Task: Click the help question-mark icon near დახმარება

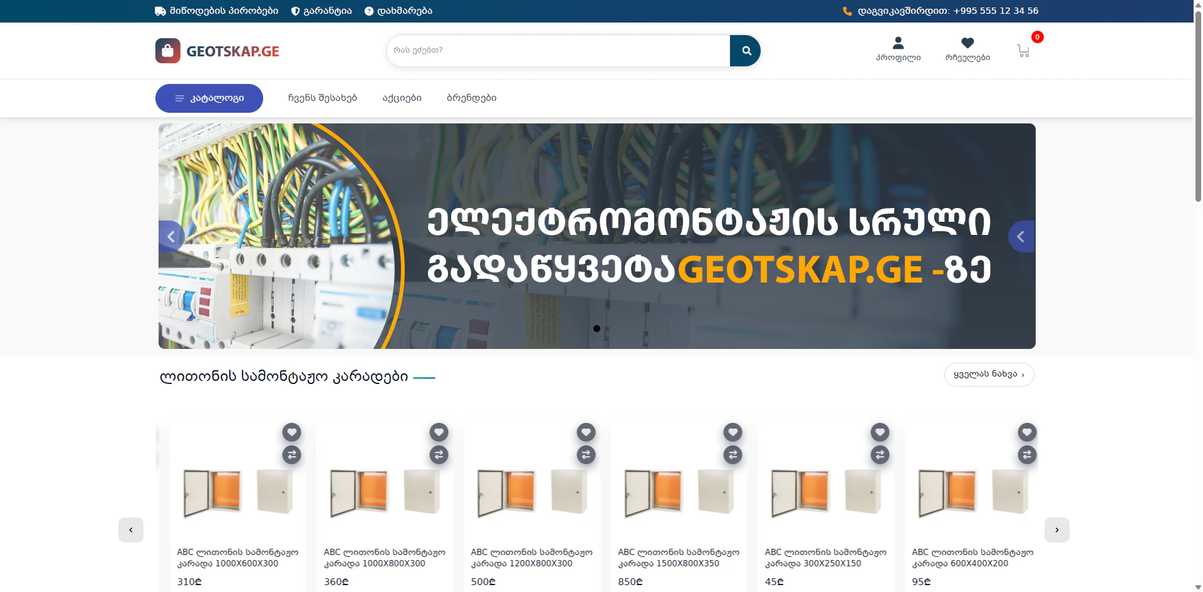Action: tap(367, 11)
